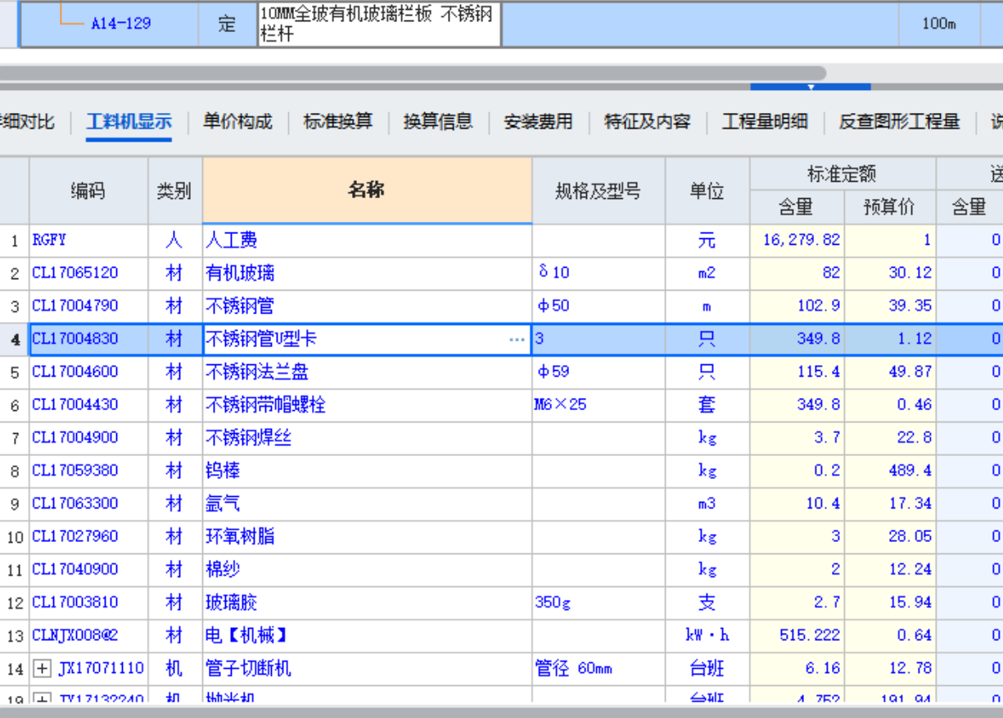Switch to the 工料机显示 tab
Image resolution: width=1003 pixels, height=718 pixels.
pos(129,122)
